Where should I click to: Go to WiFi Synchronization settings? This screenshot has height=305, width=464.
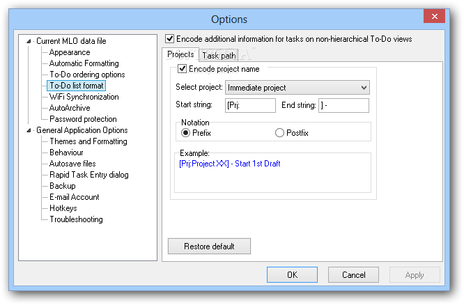point(84,97)
